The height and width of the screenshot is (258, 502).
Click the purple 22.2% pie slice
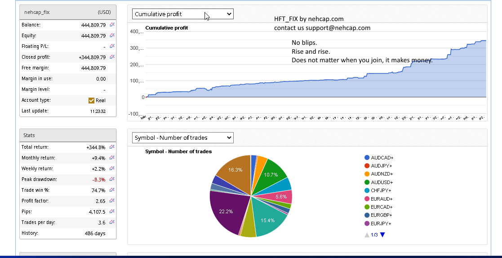[226, 211]
